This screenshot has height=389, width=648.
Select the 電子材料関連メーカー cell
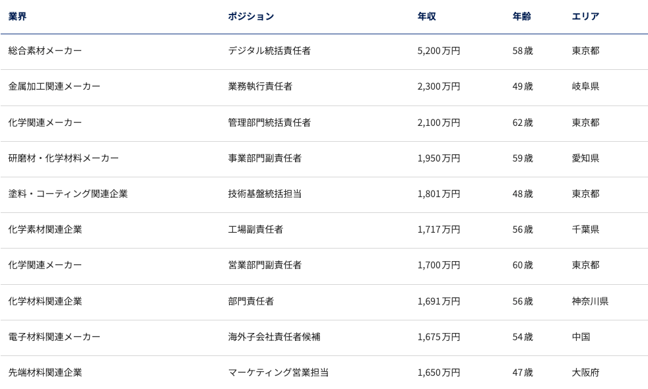coord(54,337)
